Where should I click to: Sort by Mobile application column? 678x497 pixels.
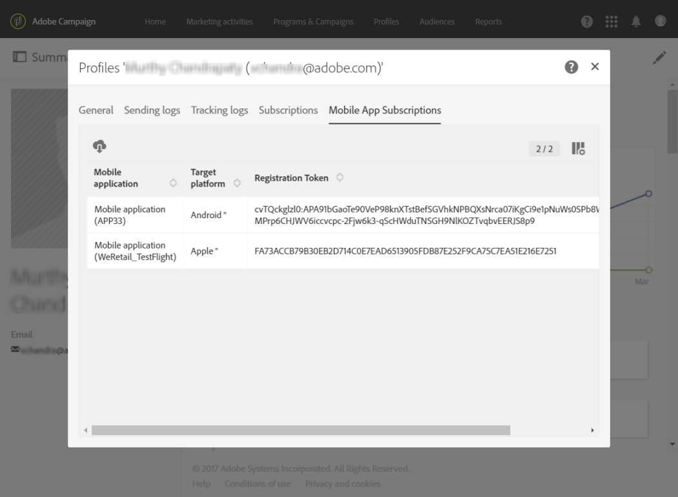point(173,183)
